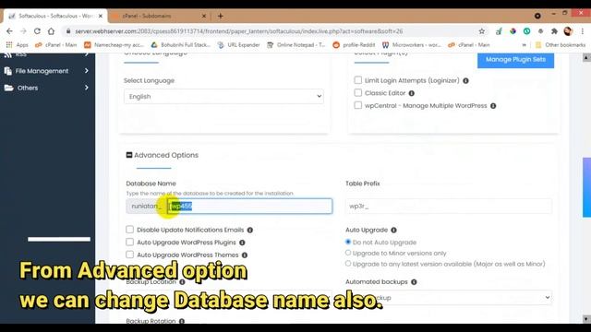Click info icon beside wpCentral plugin
591x332 pixels.
pyautogui.click(x=493, y=106)
